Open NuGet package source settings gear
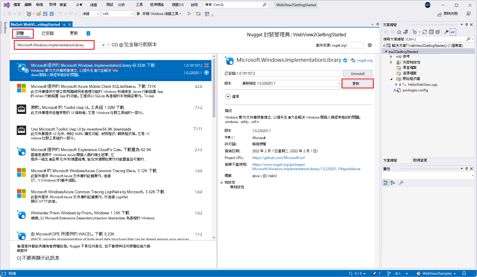Image resolution: width=477 pixels, height=277 pixels. point(369,45)
